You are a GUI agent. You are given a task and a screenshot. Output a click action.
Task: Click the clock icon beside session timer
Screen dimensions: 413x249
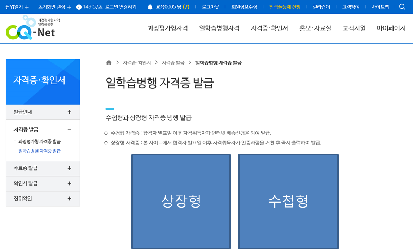pyautogui.click(x=79, y=7)
